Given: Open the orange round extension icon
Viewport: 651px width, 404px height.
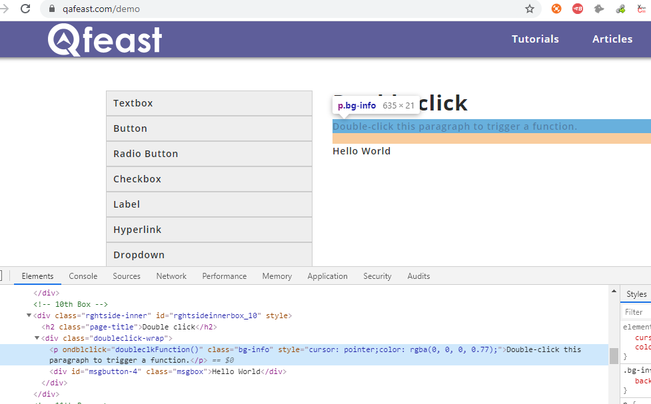Looking at the screenshot, I should [556, 9].
